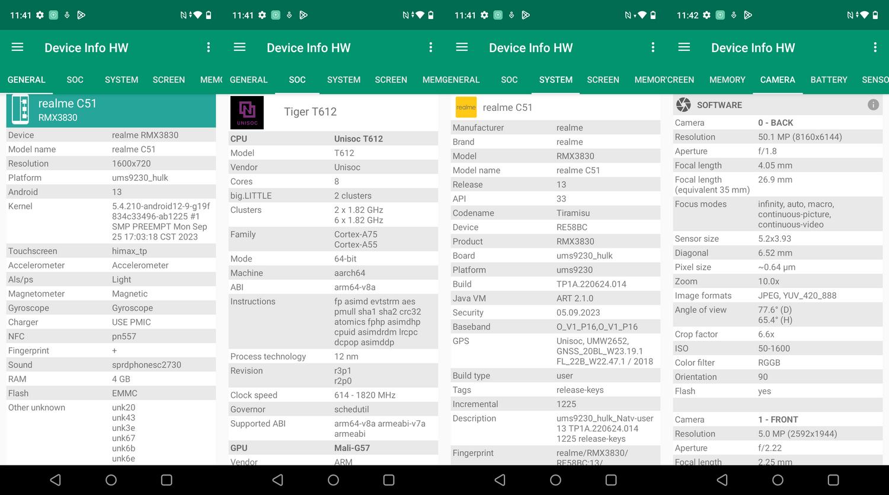889x495 pixels.
Task: Tap the Codename value Tiramisu
Action: pyautogui.click(x=573, y=213)
